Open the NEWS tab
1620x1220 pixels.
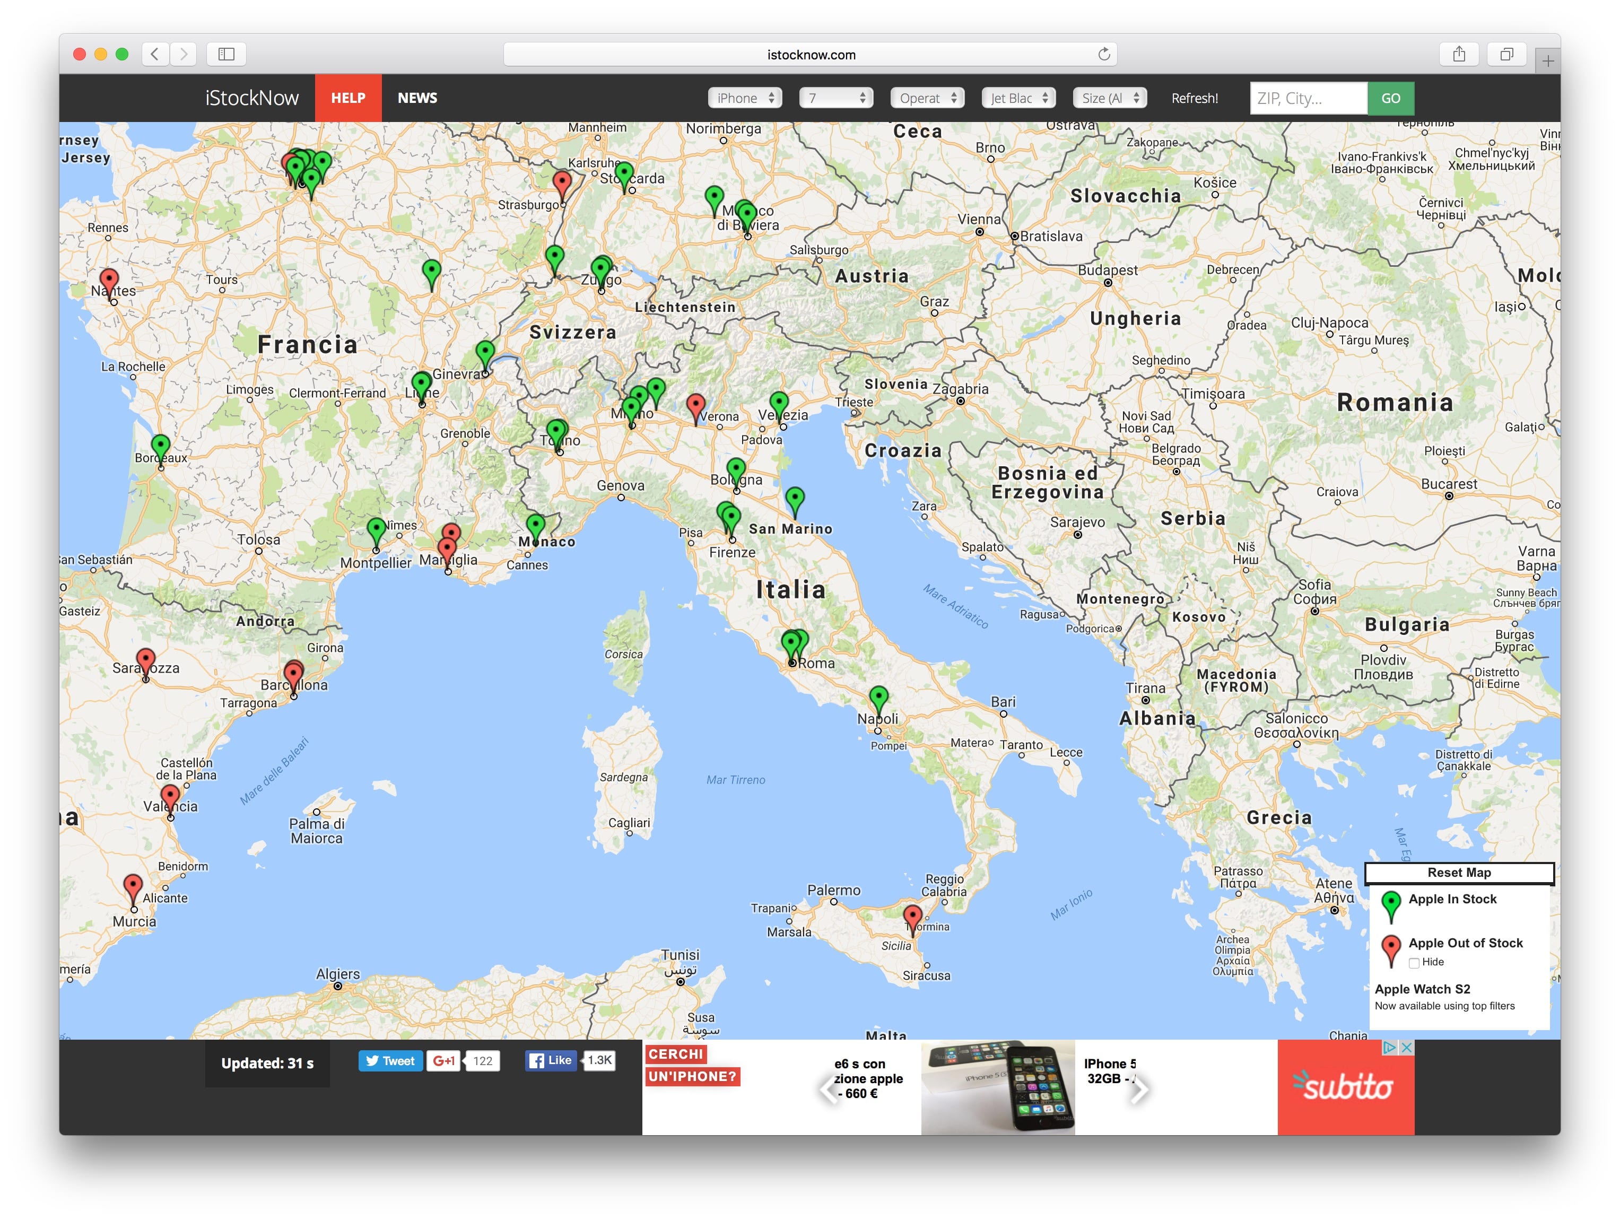tap(417, 98)
